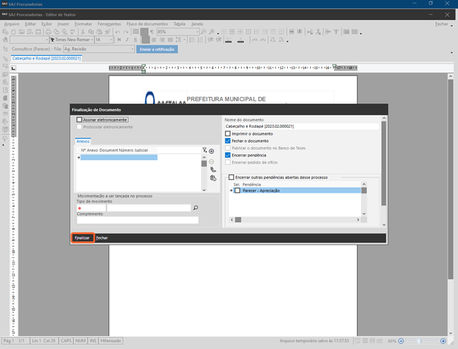Open the Times New Roman font dropdown
The width and height of the screenshot is (458, 349).
click(x=91, y=40)
